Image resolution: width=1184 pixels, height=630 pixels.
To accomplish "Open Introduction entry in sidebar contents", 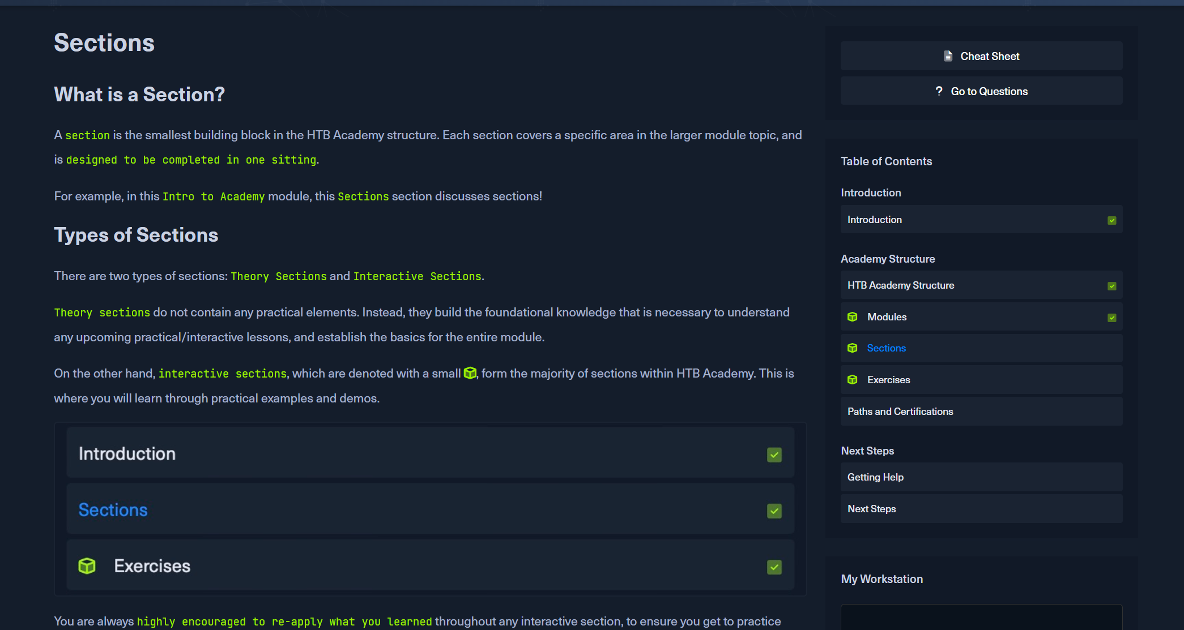I will [x=875, y=220].
